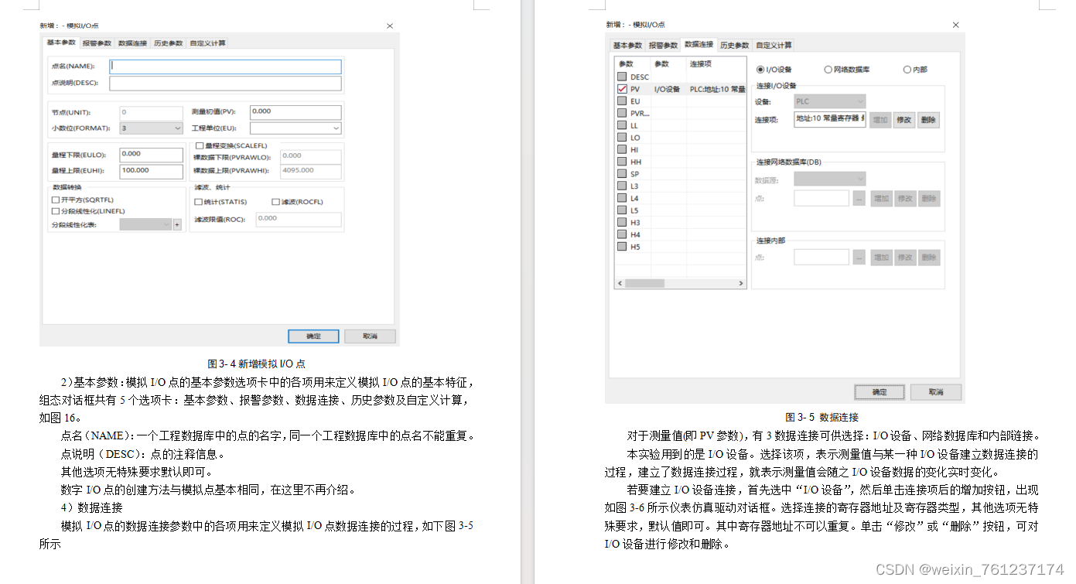
Task: Click the ellipsis button in 连接网络数据库 group
Action: pyautogui.click(x=859, y=199)
